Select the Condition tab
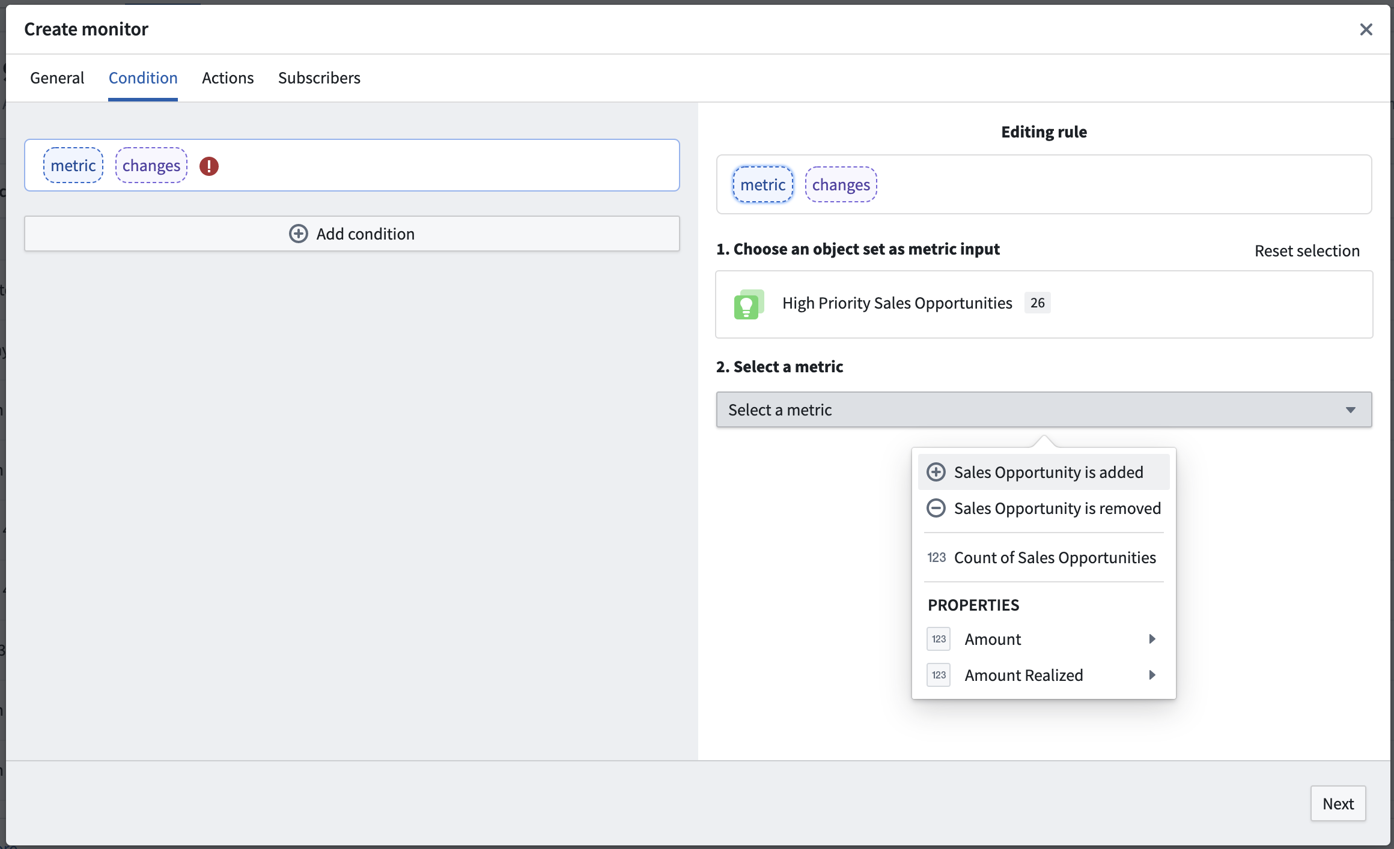Image resolution: width=1394 pixels, height=849 pixels. pos(143,78)
